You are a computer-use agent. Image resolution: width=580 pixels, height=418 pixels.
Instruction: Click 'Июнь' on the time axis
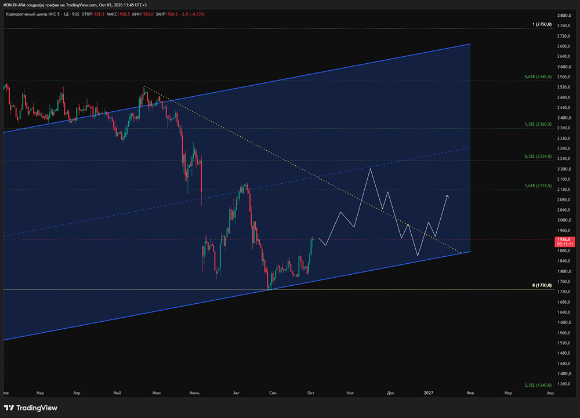(157, 393)
